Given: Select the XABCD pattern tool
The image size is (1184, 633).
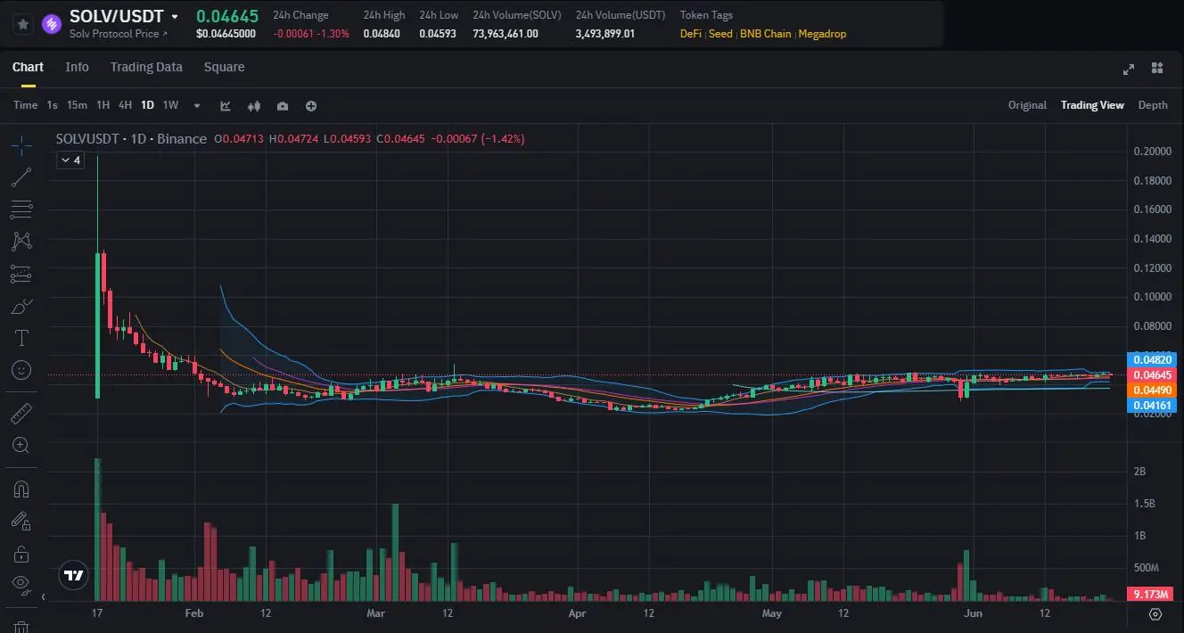Looking at the screenshot, I should (x=22, y=241).
